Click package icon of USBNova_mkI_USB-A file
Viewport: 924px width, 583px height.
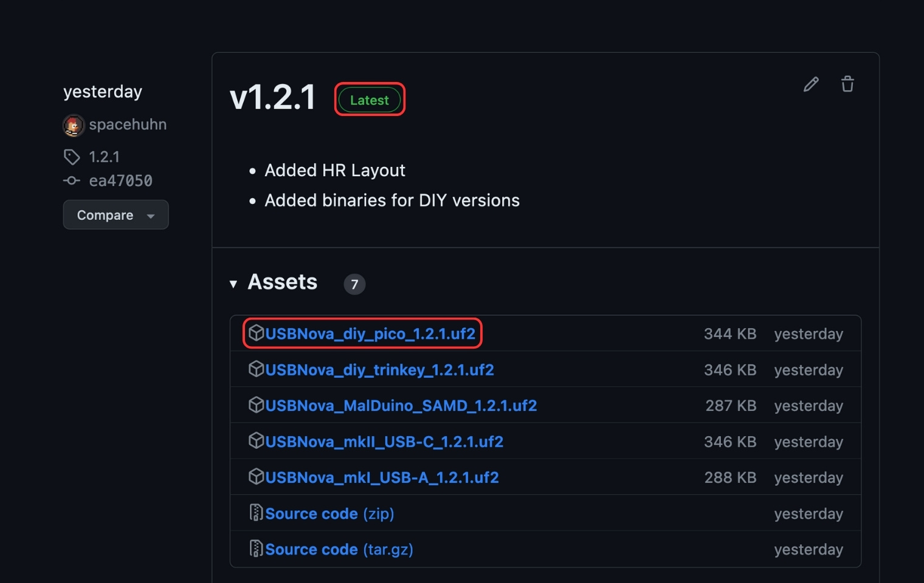[257, 477]
